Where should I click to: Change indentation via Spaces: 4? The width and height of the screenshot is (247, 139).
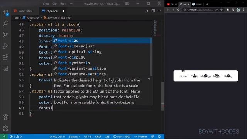[x=74, y=136]
